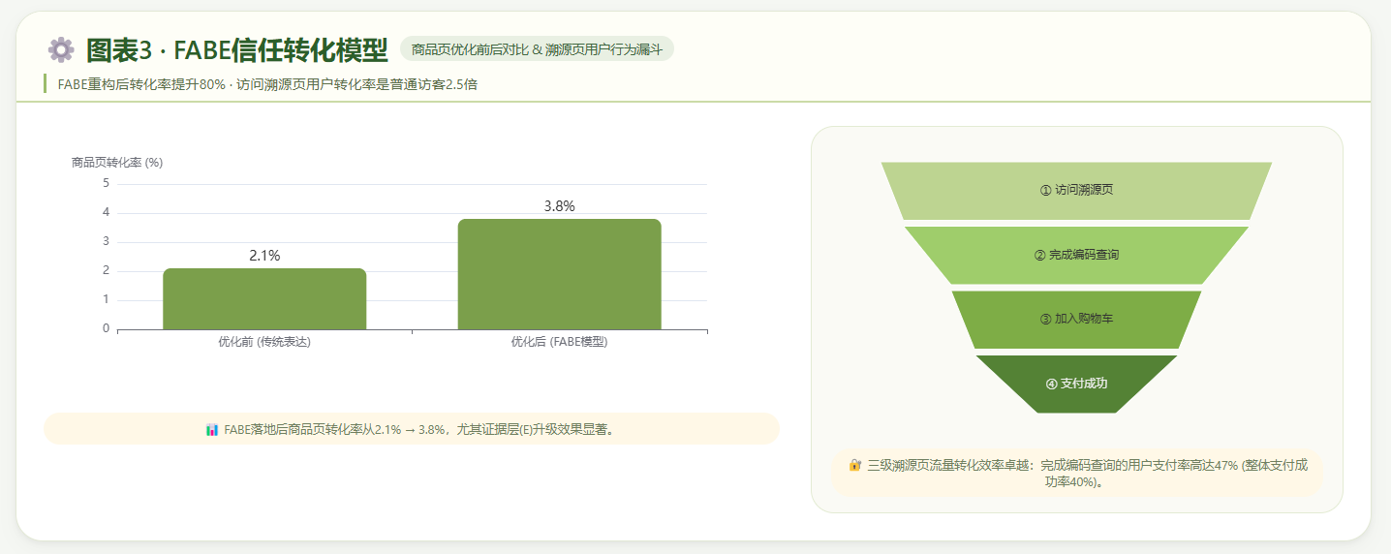
Task: Select funnel stage ④ 支付成功
Action: tap(1076, 384)
